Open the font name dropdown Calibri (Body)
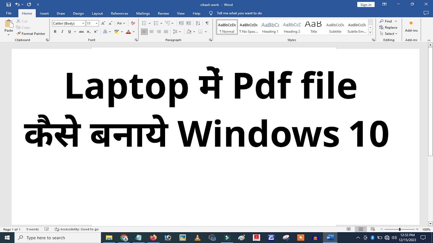Viewport: 433px width, 243px height. tap(83, 23)
